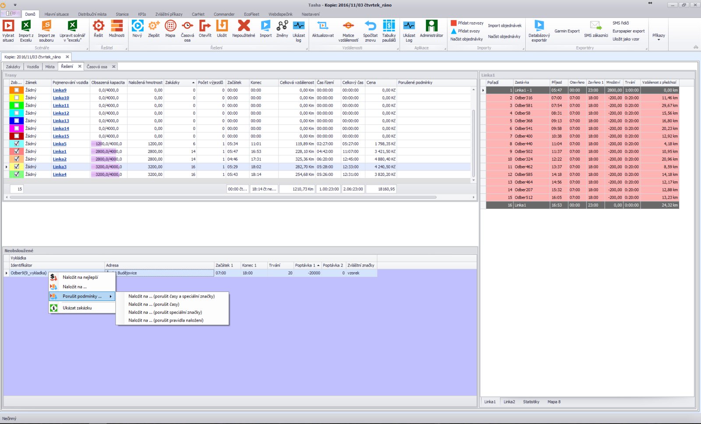Run the Řešit solver icon
This screenshot has height=424, width=701.
coord(98,26)
